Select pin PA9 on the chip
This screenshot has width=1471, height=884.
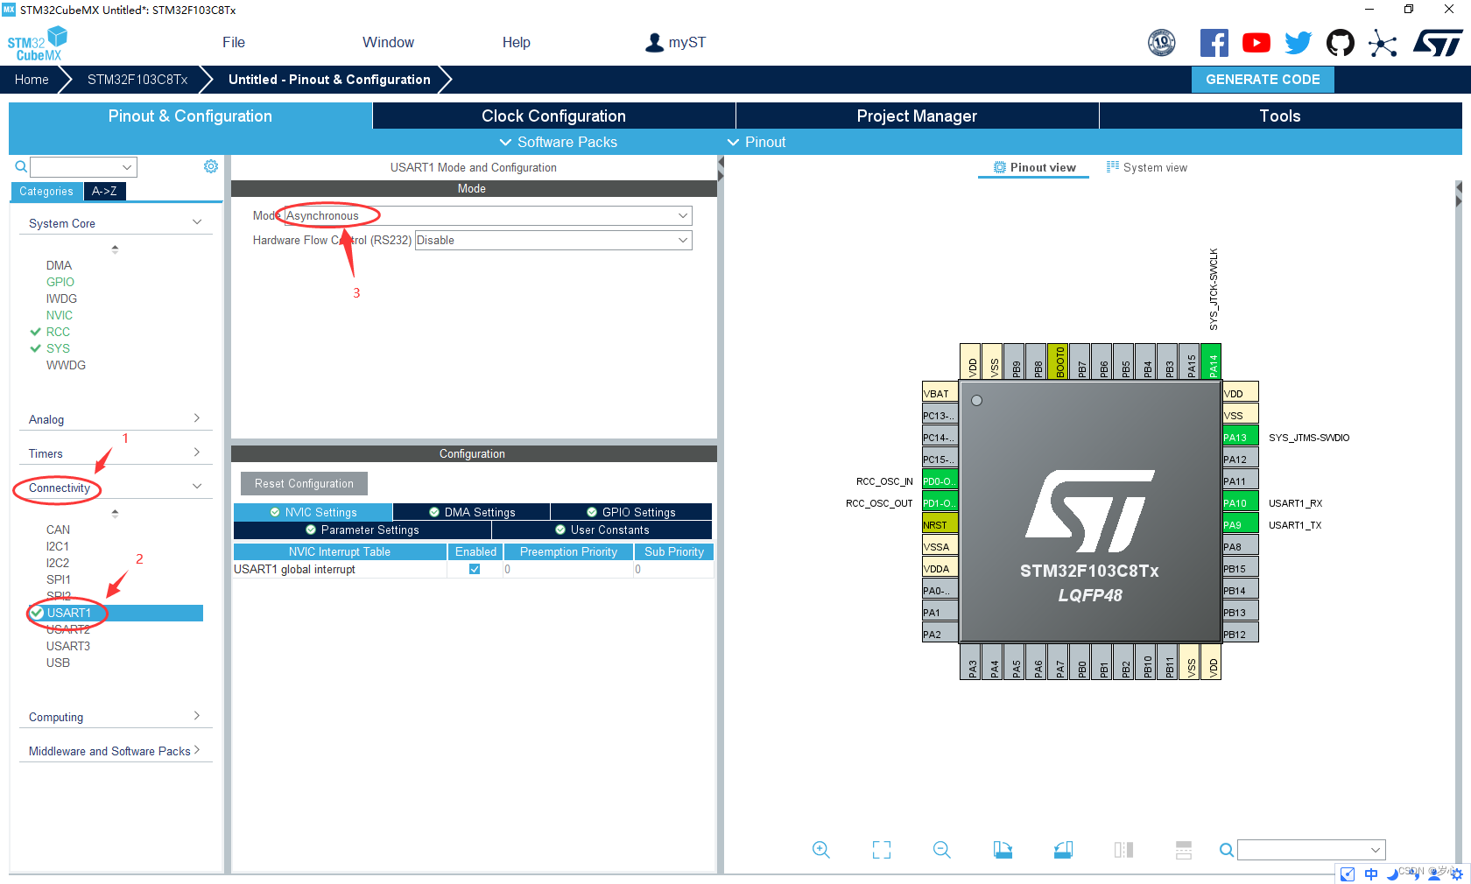pos(1240,524)
